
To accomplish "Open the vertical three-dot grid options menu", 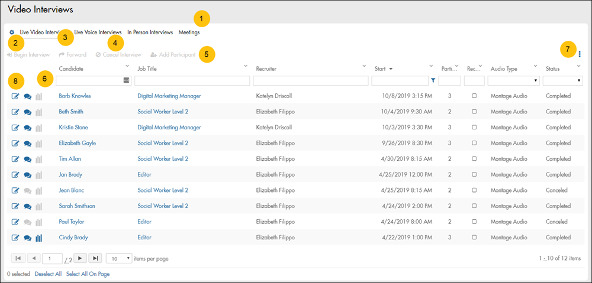I will click(580, 54).
